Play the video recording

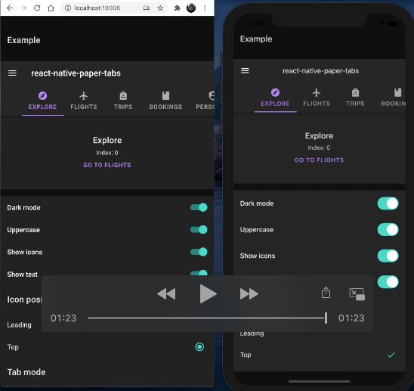[208, 294]
